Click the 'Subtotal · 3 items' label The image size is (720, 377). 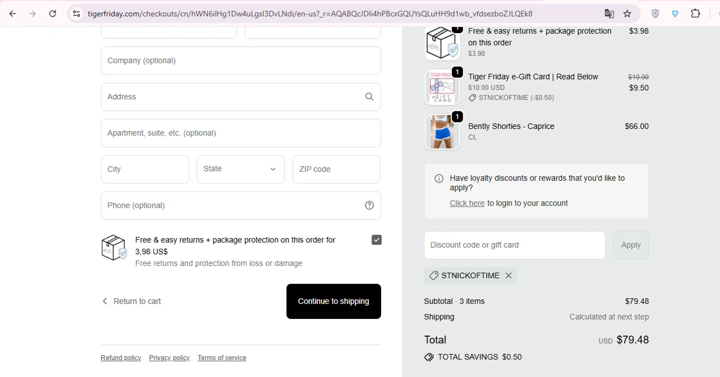[454, 301]
